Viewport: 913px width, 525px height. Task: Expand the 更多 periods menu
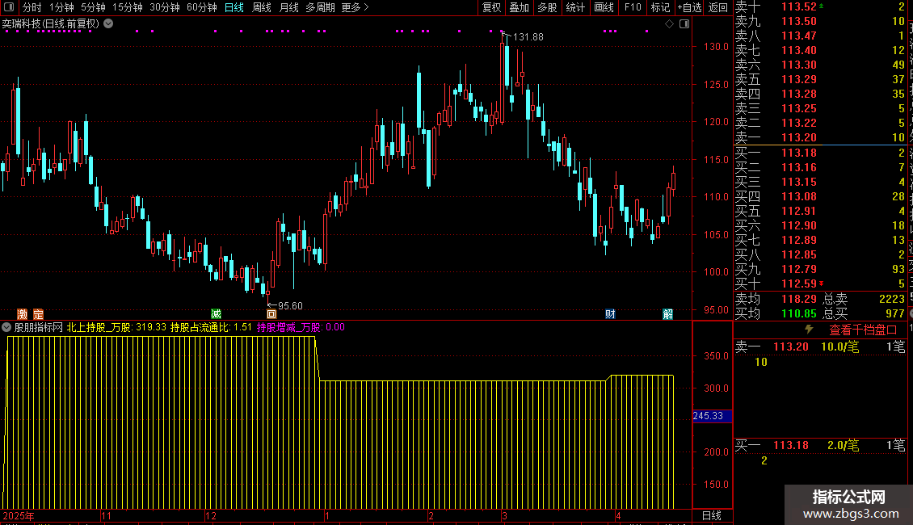point(355,7)
